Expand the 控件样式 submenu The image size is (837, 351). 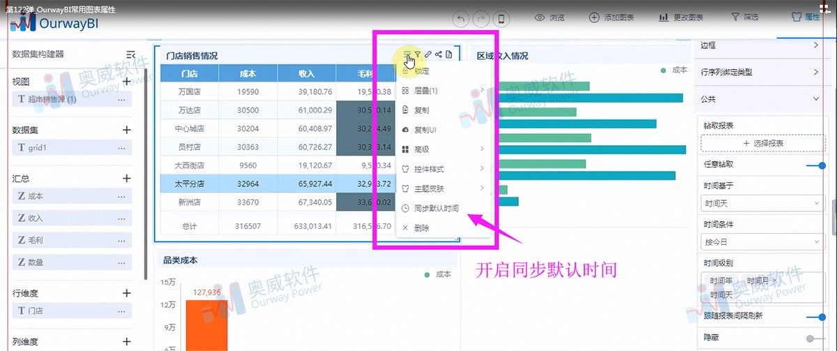pyautogui.click(x=444, y=169)
